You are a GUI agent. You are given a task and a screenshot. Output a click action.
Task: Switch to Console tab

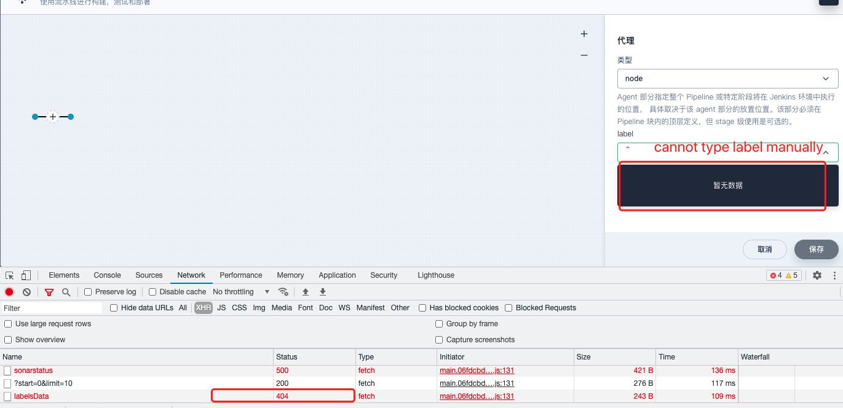[107, 275]
